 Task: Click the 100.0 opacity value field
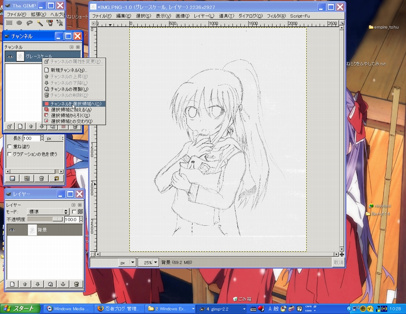coord(71,219)
